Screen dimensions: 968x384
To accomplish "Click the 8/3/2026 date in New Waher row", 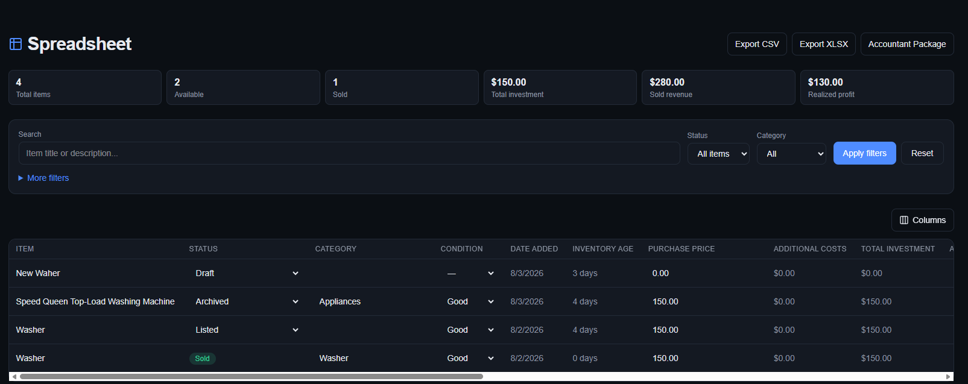I will tap(527, 273).
